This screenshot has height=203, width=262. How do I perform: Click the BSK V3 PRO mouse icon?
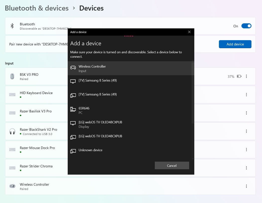[12, 76]
